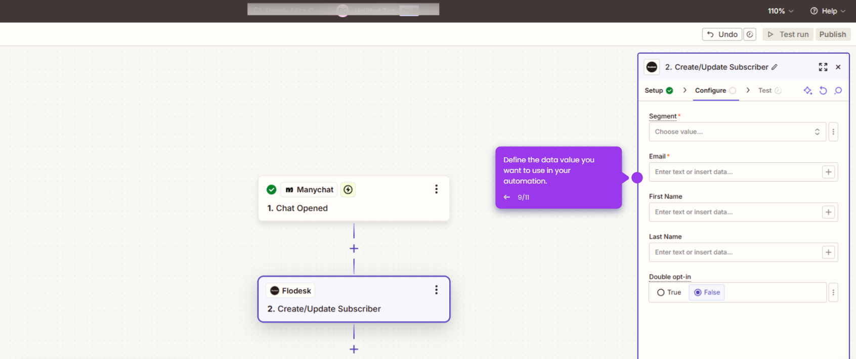Add a step after Flodesk
Viewport: 856px width, 359px height.
tap(354, 349)
